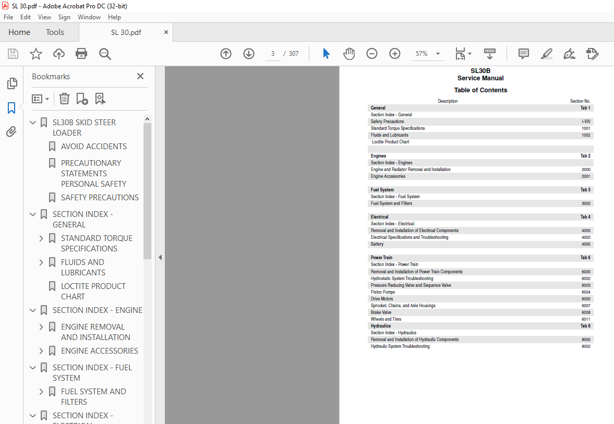Expand STANDARD TORQUE SPECIFICATIONS bookmark
614x424 pixels.
pos(41,238)
